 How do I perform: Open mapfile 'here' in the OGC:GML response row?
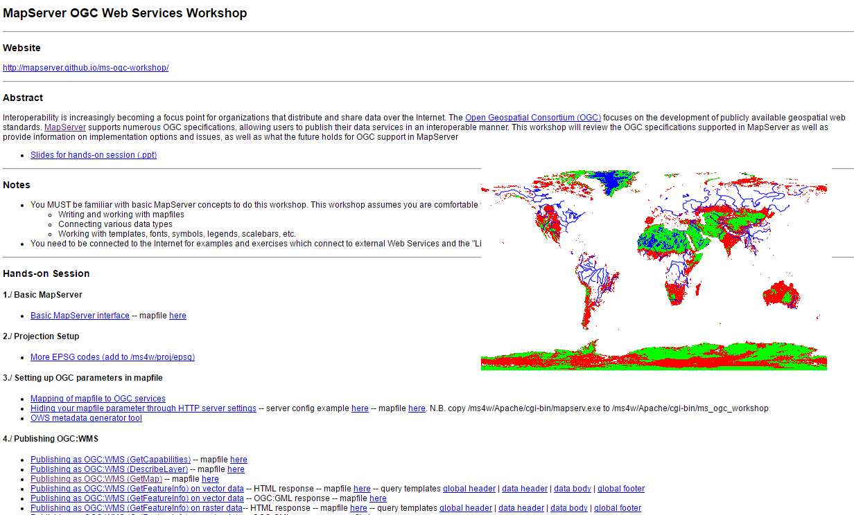pos(378,498)
